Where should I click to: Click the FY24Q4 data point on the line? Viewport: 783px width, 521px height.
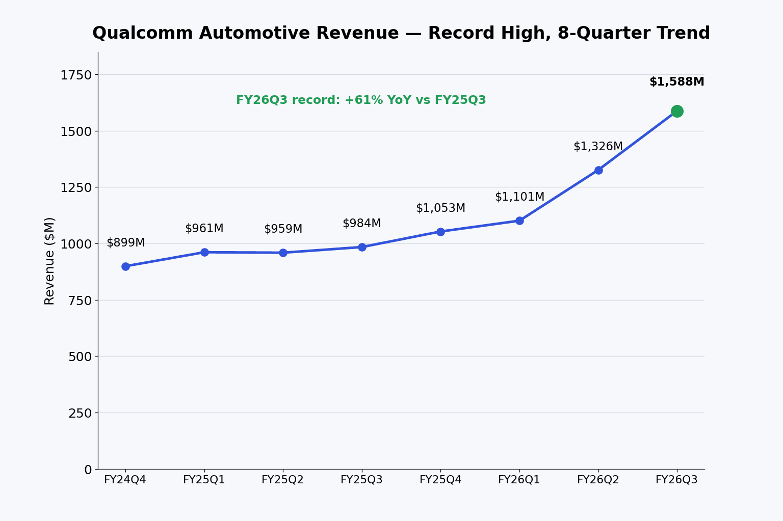pyautogui.click(x=125, y=266)
